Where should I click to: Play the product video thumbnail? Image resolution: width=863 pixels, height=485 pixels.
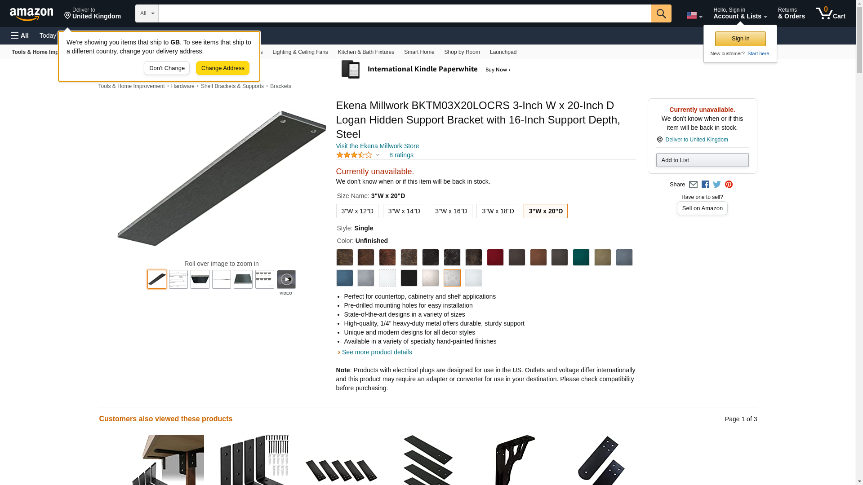click(x=286, y=279)
